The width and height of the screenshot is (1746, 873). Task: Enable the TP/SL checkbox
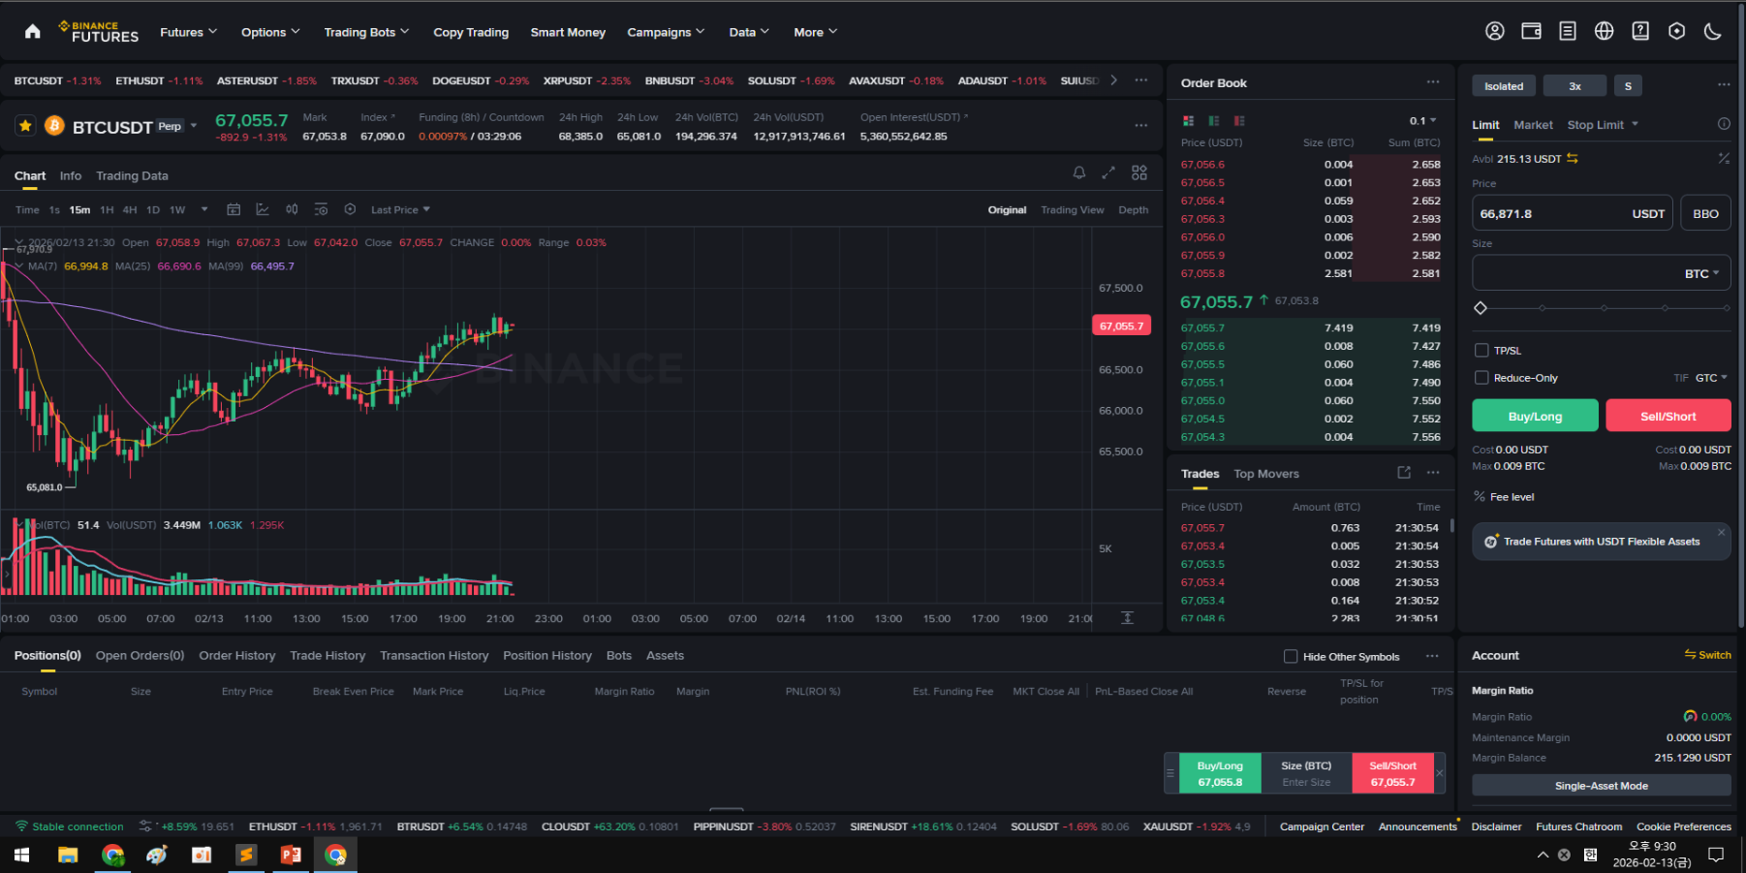point(1481,350)
